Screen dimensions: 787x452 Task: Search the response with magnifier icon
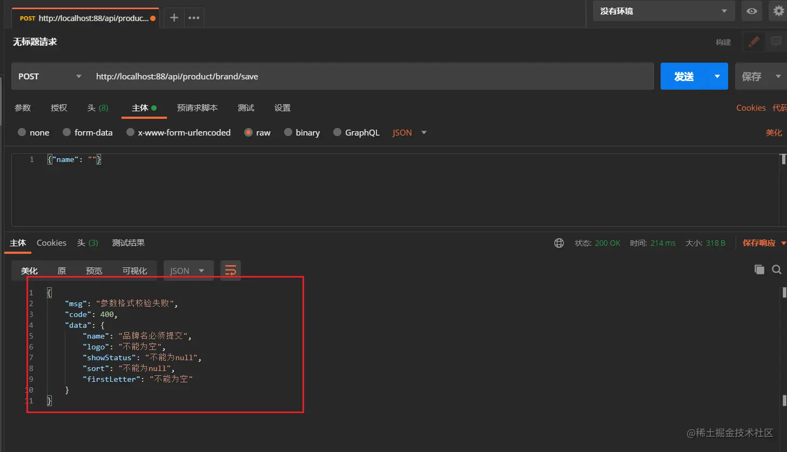point(777,269)
